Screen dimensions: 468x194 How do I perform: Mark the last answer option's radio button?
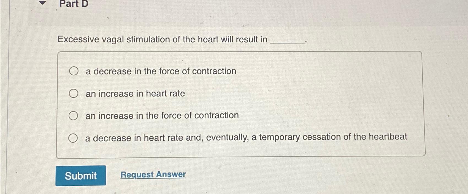click(74, 138)
